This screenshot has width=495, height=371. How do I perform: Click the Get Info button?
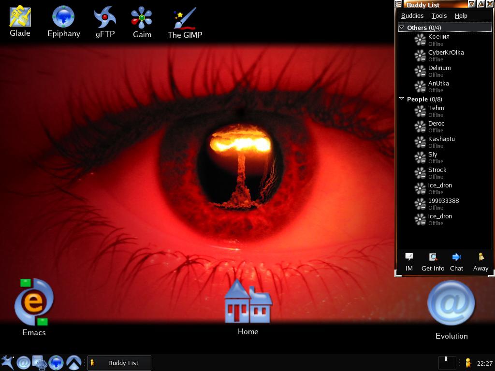[x=433, y=262]
